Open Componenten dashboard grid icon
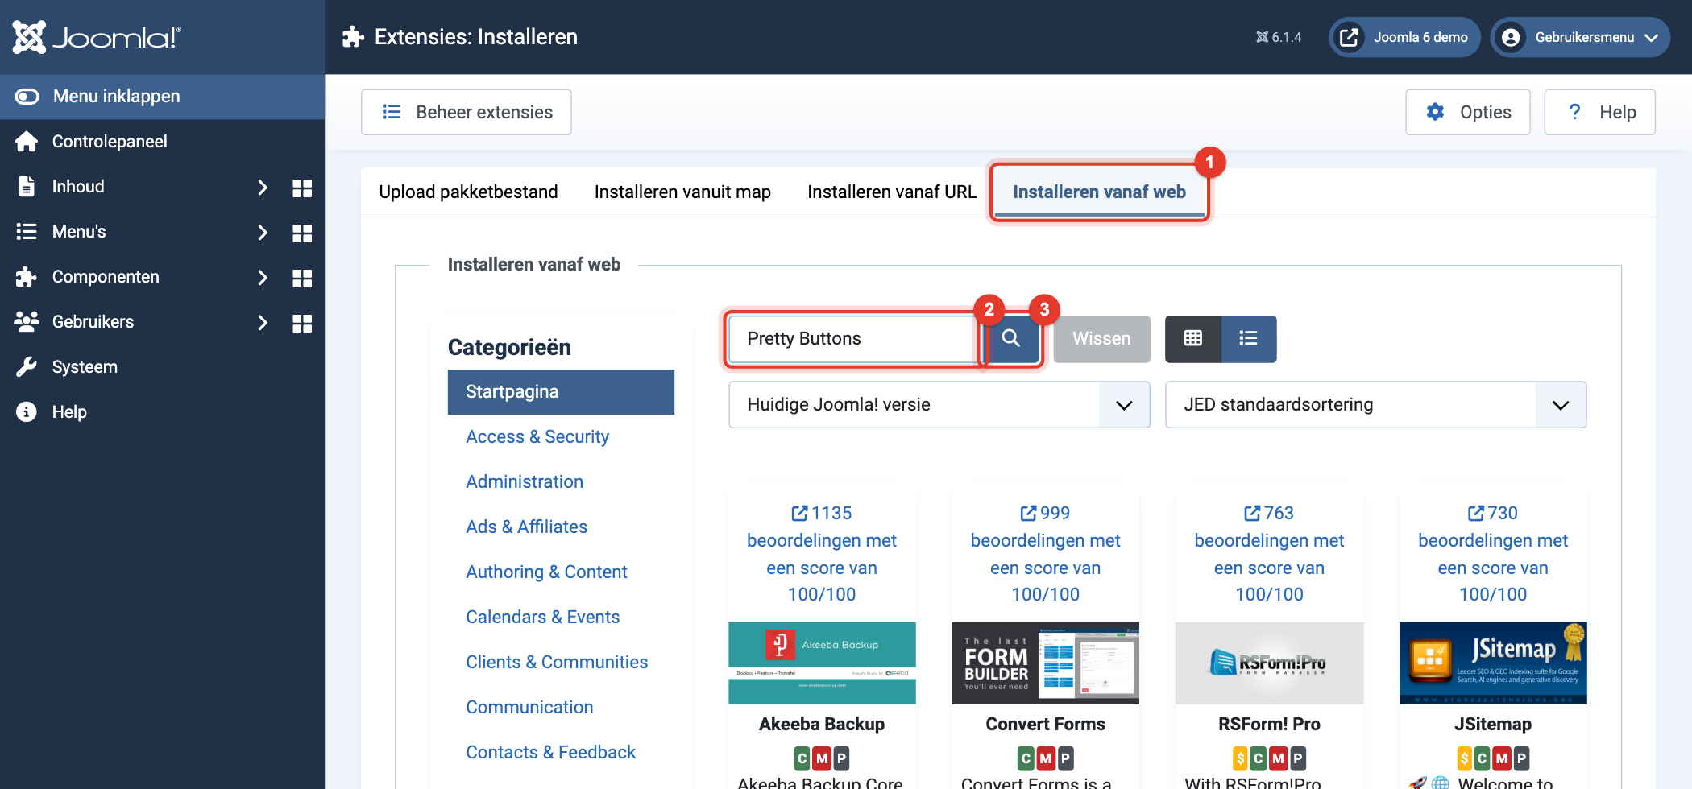 (x=302, y=278)
